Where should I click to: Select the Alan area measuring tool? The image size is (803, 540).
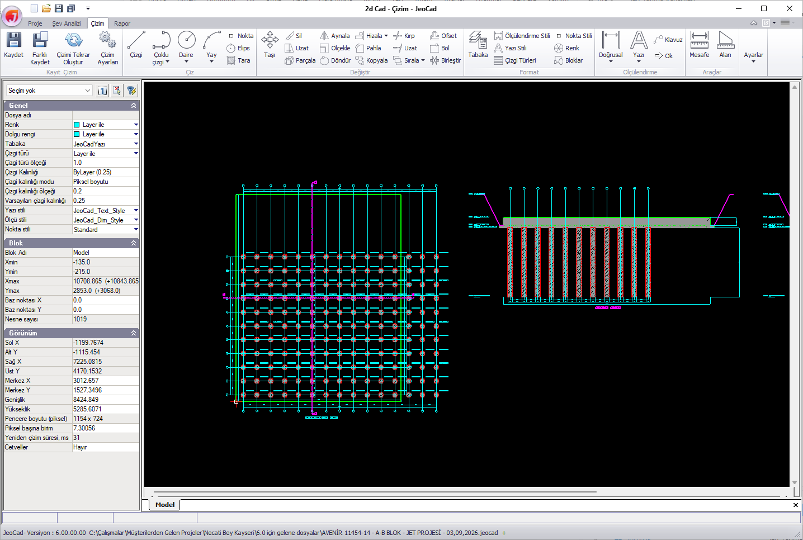pos(725,45)
